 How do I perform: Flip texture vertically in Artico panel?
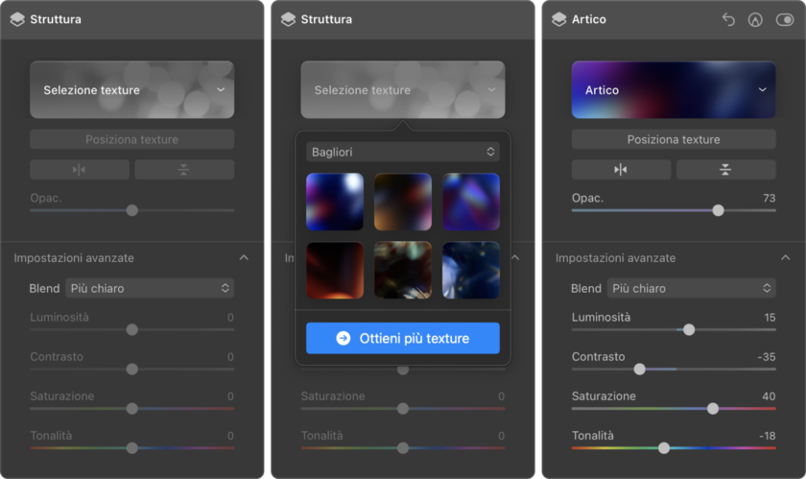725,169
